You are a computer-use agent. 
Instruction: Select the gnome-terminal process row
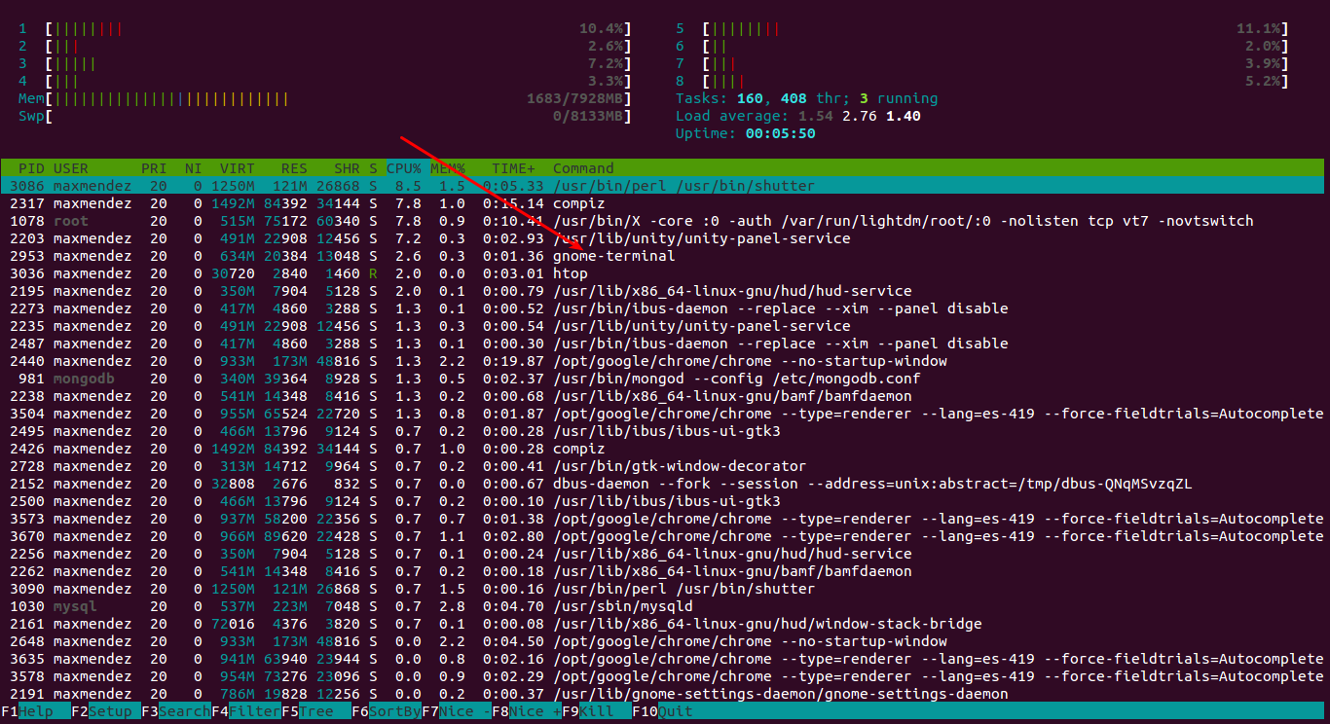coord(613,256)
